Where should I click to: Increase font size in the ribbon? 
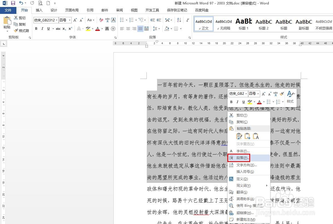[x=75, y=20]
